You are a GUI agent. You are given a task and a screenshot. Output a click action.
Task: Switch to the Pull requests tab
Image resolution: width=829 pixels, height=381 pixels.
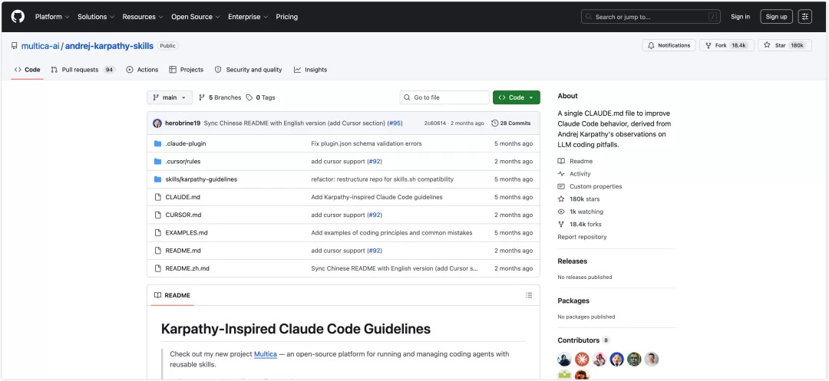click(x=83, y=70)
